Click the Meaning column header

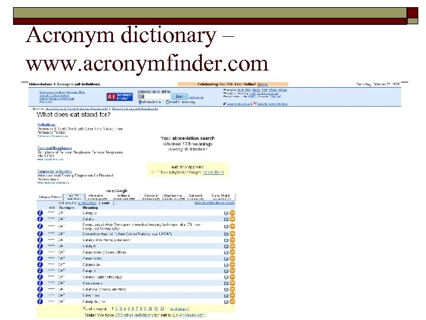coord(90,207)
